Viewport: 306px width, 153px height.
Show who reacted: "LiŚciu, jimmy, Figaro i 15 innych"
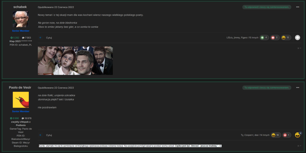242,38
